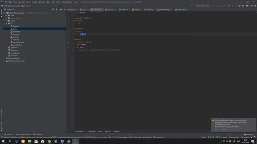Switch to the App.css editor tab

[72, 10]
